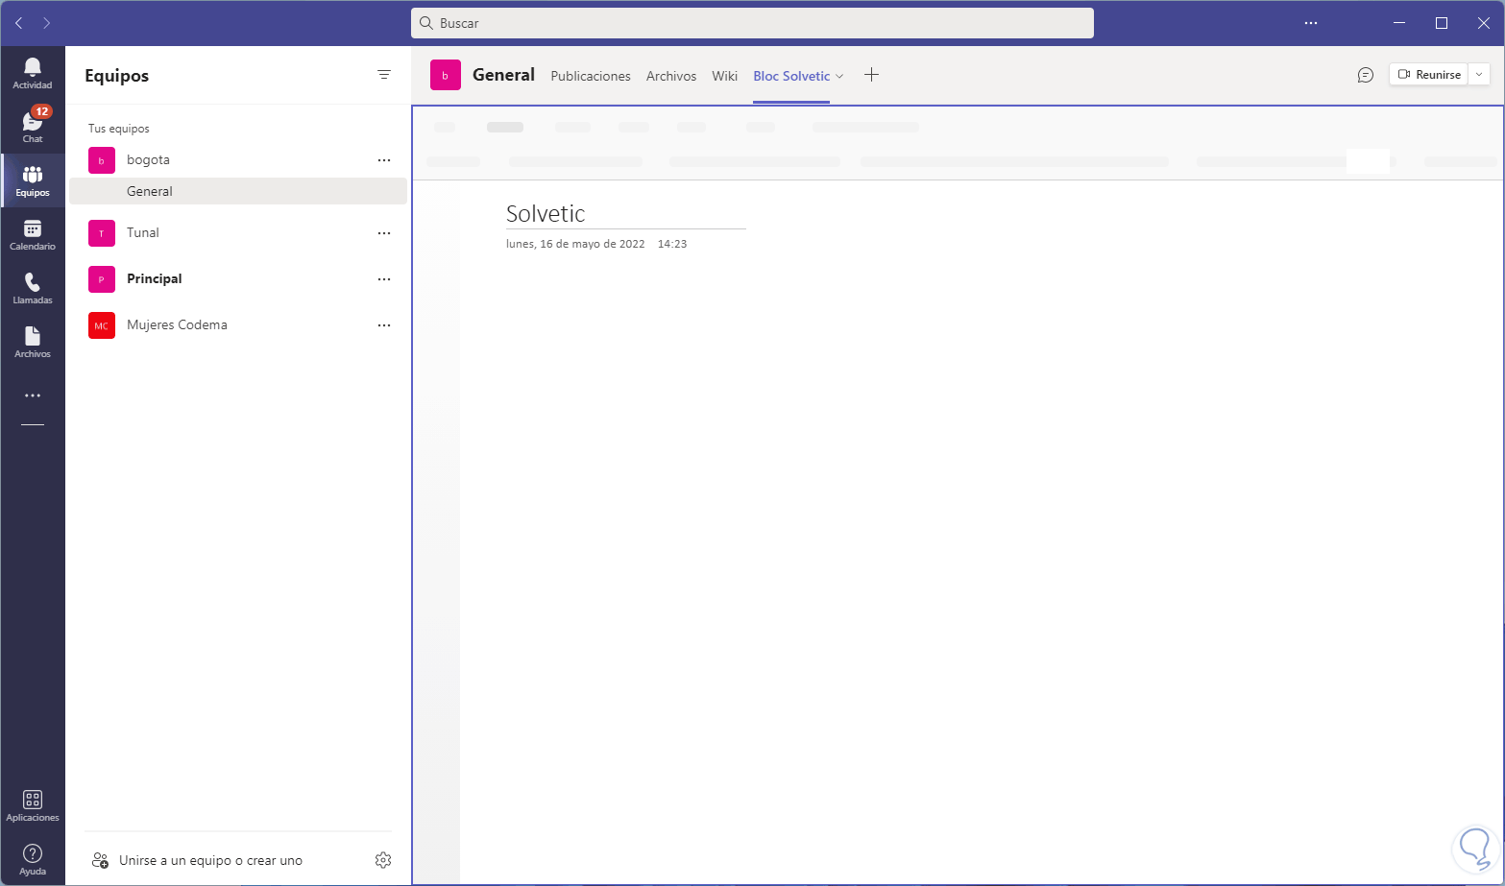Screen dimensions: 1505x886
Task: Open more options for Principal team
Action: 384,279
